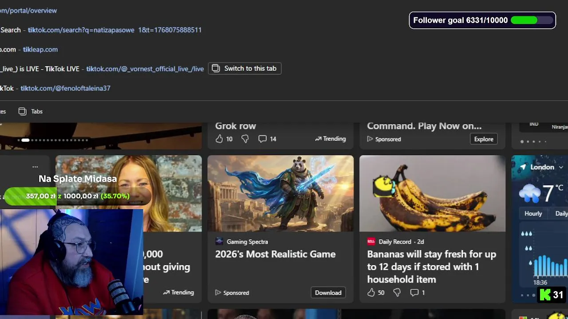Click the Daily Record · 2d source label
This screenshot has width=568, height=319.
(x=401, y=241)
